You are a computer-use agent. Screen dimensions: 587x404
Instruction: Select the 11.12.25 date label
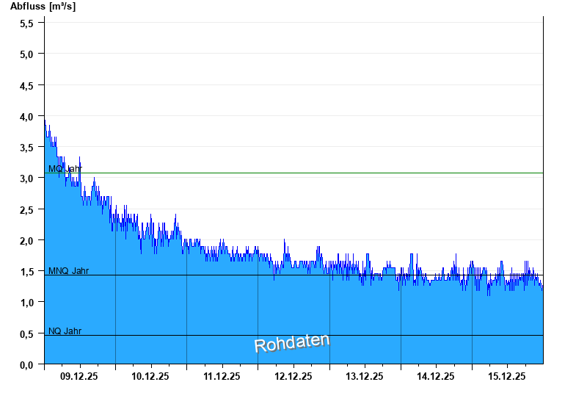click(x=222, y=376)
